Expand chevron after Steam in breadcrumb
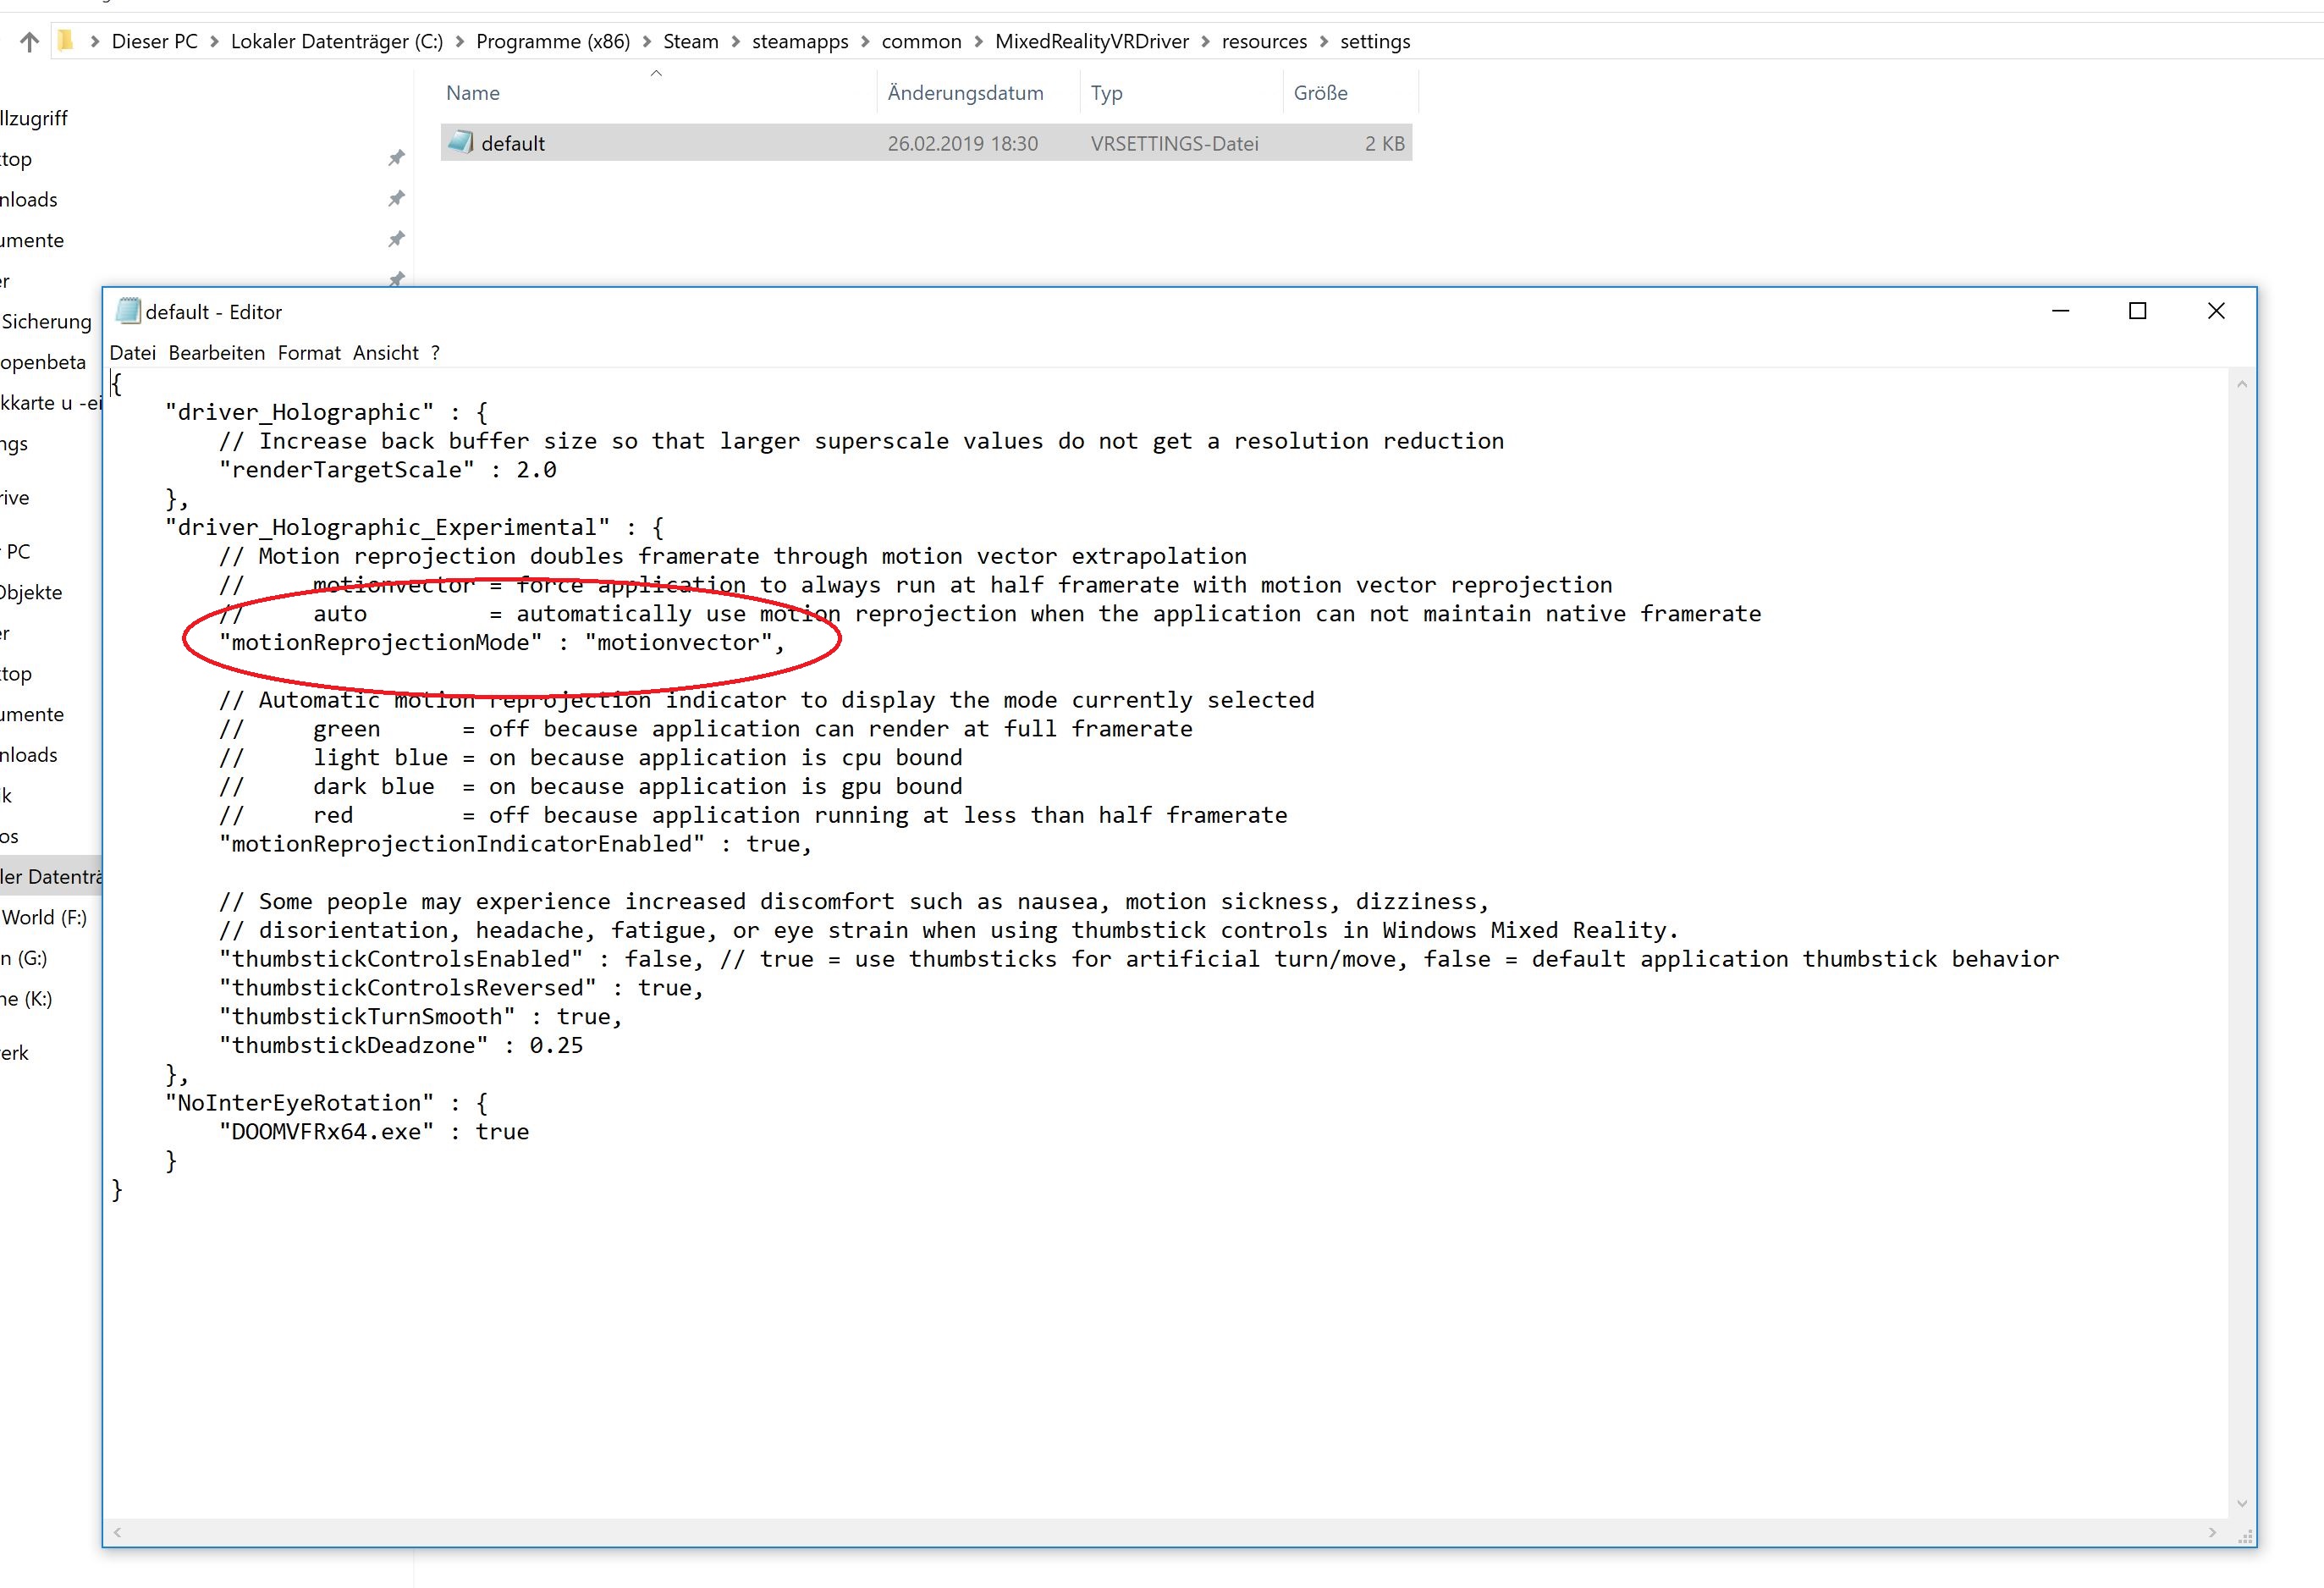Screen dimensions: 2324x1588 point(736,42)
